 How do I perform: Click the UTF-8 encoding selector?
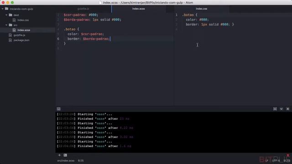point(276,161)
